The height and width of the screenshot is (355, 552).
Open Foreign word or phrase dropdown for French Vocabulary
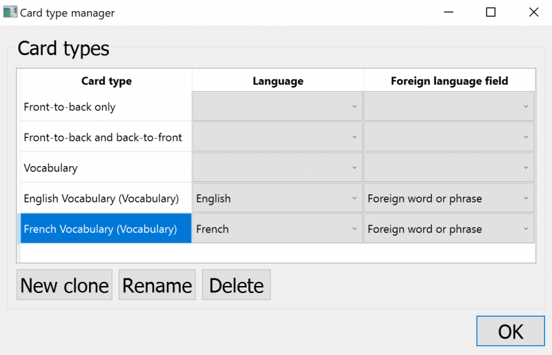tap(449, 229)
